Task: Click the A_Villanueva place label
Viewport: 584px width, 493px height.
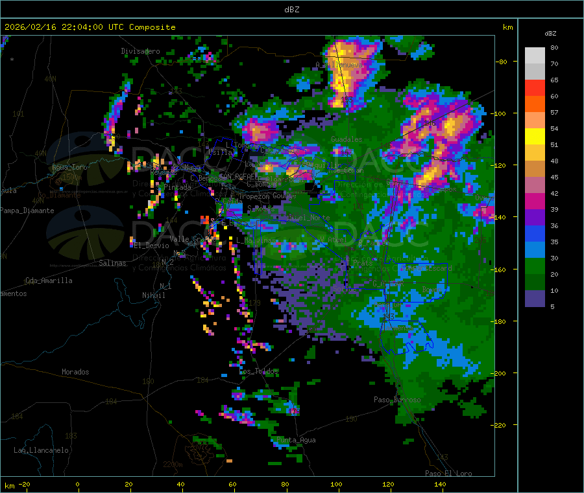Action: (339, 65)
